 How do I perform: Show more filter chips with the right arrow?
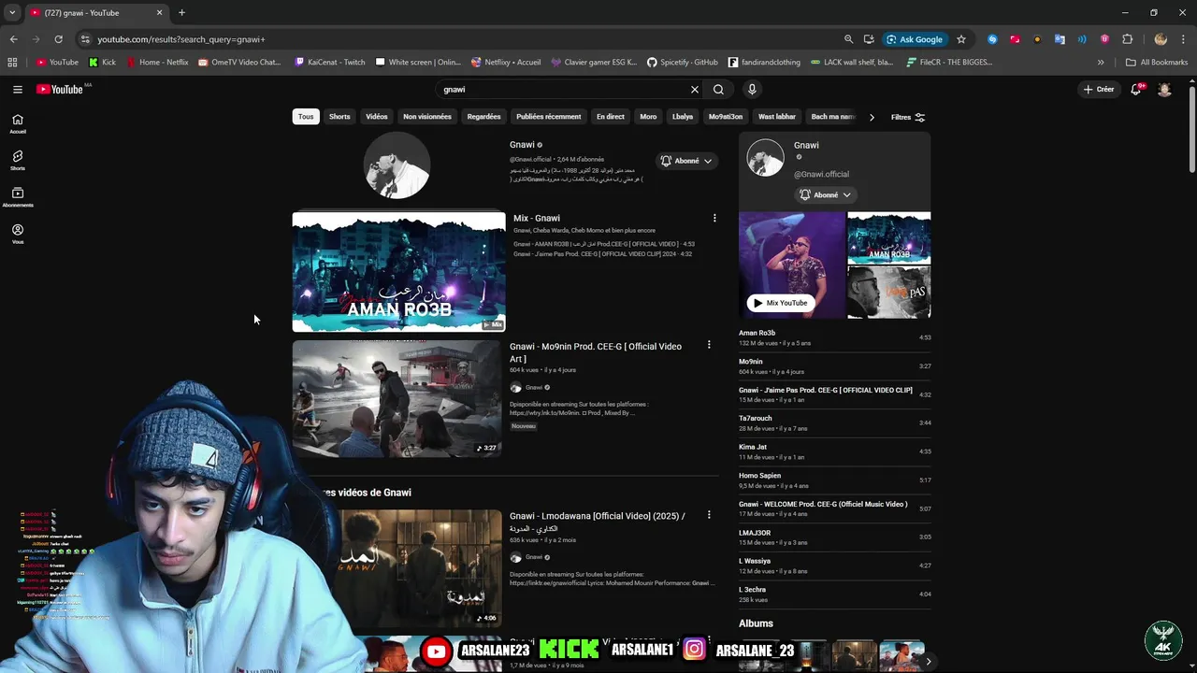[x=872, y=117]
